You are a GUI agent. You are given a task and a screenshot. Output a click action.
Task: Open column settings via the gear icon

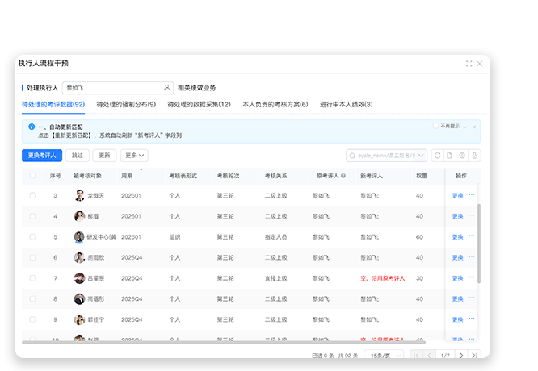[462, 156]
